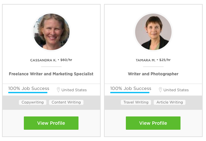
Task: Click the Writer and Photographer title
Action: [x=153, y=74]
